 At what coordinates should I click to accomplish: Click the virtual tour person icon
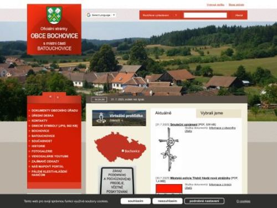click(x=101, y=118)
